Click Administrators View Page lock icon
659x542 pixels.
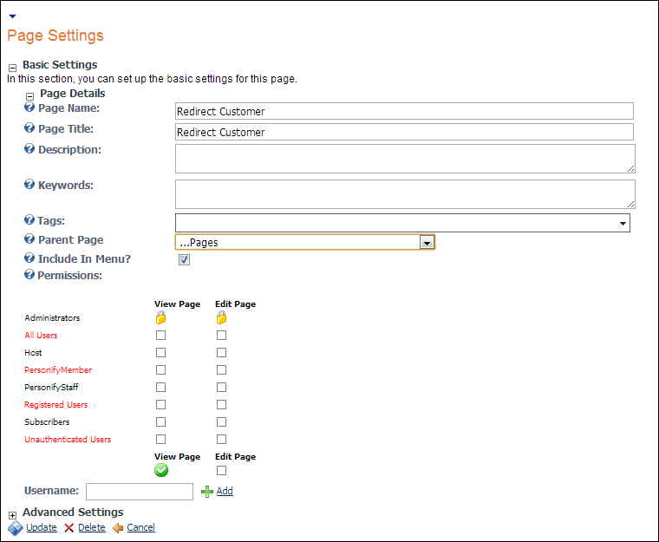(160, 318)
